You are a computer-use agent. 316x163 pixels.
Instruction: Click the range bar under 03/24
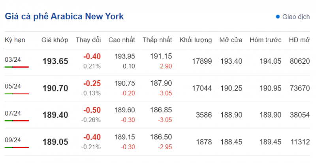point(17,67)
